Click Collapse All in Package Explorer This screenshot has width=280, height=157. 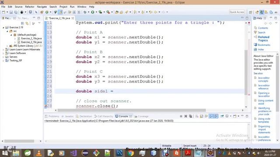point(22,23)
